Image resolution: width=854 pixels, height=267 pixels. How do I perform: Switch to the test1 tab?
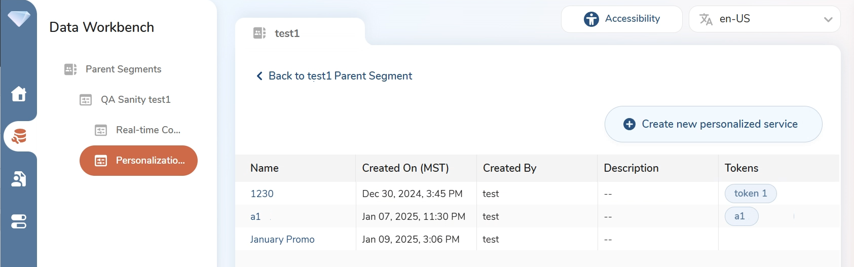(287, 33)
